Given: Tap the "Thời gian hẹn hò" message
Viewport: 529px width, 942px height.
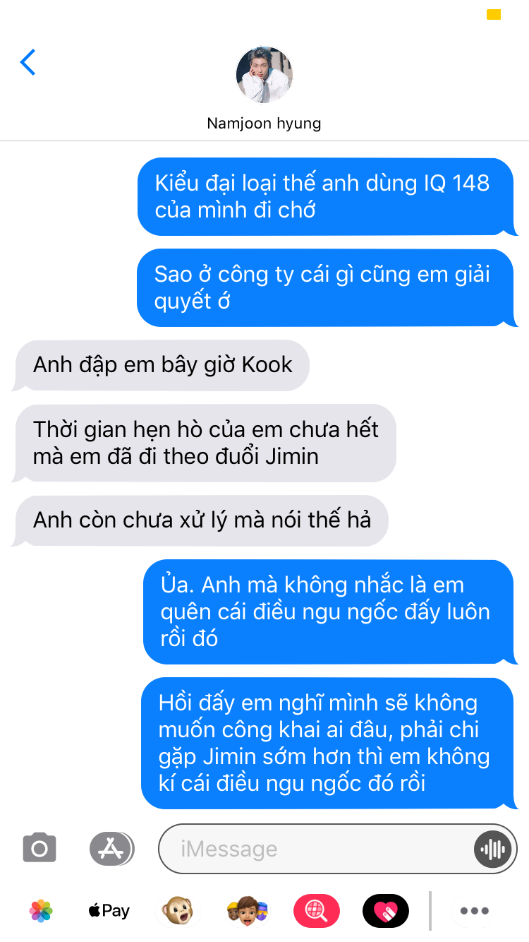Looking at the screenshot, I should point(203,443).
